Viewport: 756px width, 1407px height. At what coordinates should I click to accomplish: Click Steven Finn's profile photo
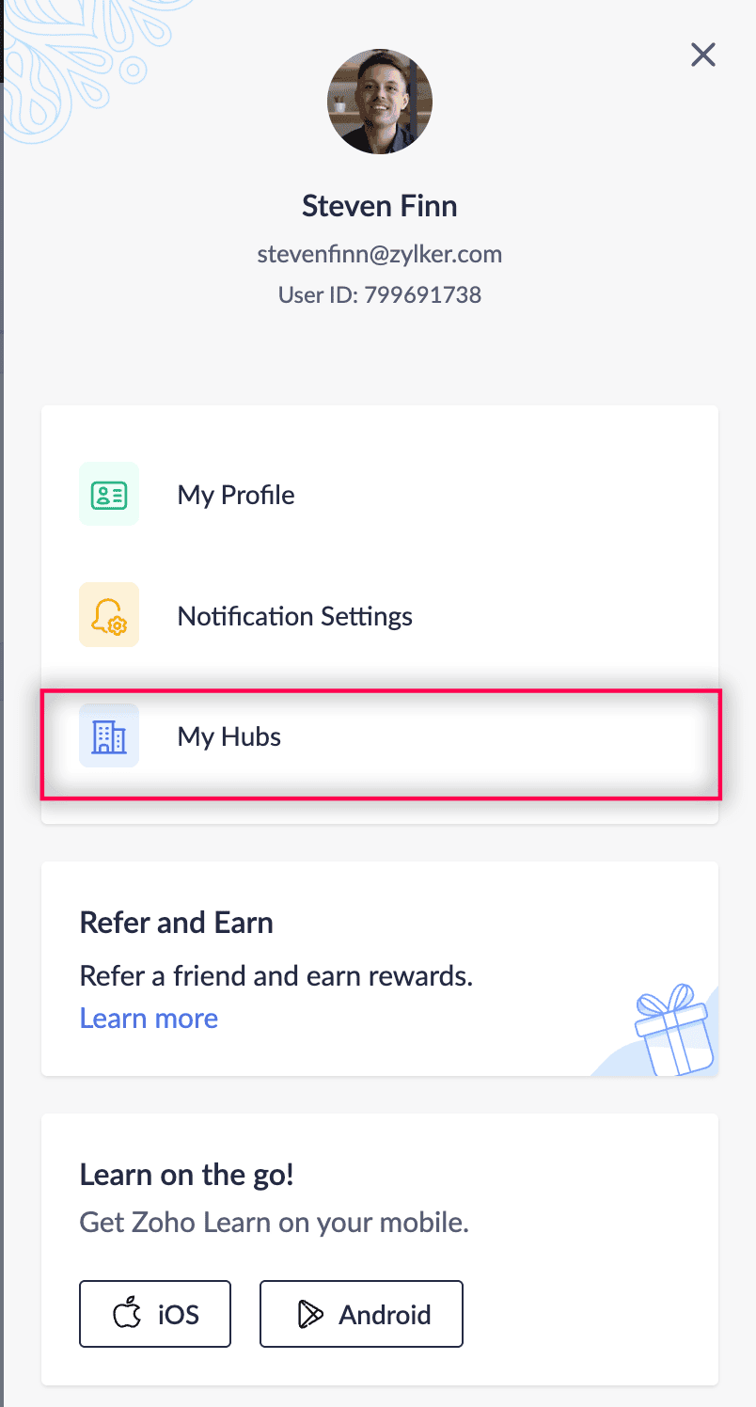380,102
